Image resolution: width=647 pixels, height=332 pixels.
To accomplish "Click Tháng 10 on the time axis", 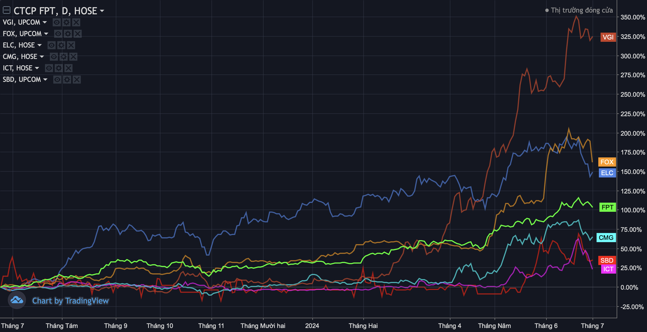I will tap(160, 326).
